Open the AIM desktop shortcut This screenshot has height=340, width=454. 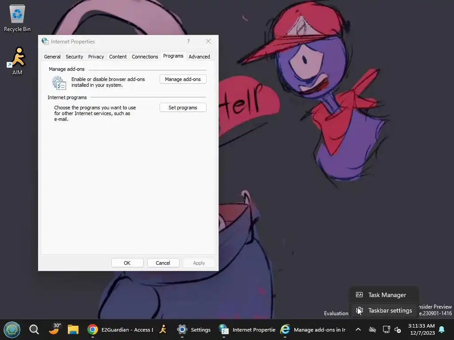click(17, 61)
